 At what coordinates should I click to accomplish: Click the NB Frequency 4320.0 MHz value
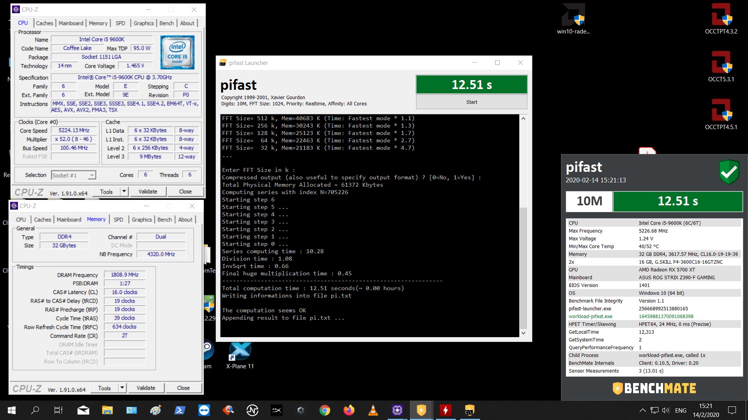click(x=161, y=254)
